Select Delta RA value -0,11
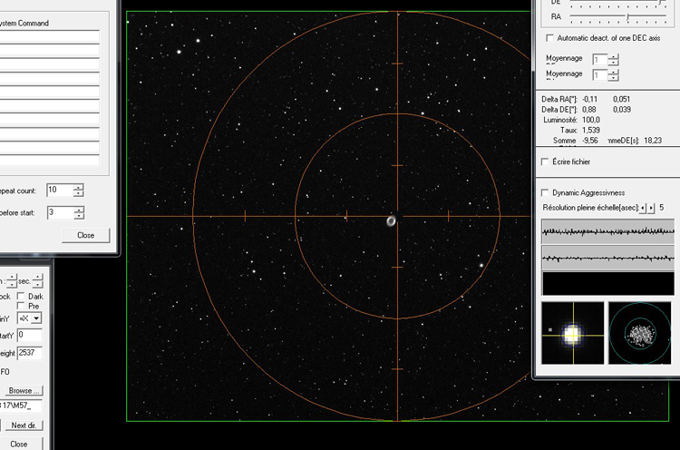This screenshot has height=450, width=680. [x=589, y=100]
